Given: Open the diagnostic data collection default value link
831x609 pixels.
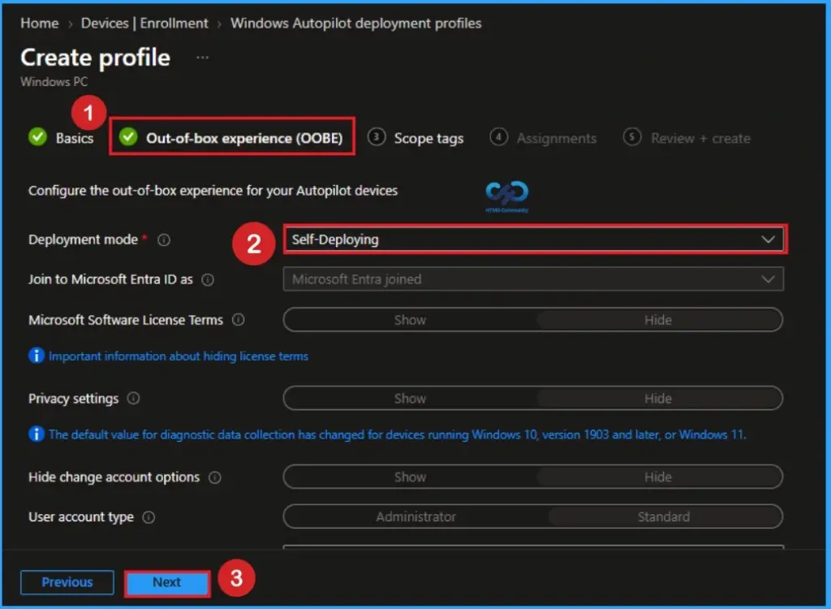Looking at the screenshot, I should [398, 434].
